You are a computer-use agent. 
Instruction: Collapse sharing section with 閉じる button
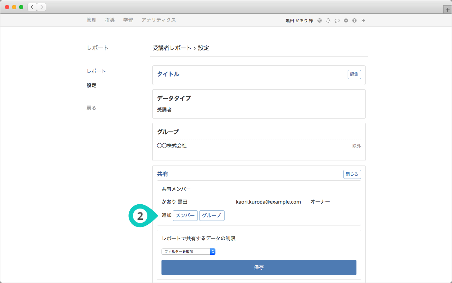pyautogui.click(x=352, y=174)
